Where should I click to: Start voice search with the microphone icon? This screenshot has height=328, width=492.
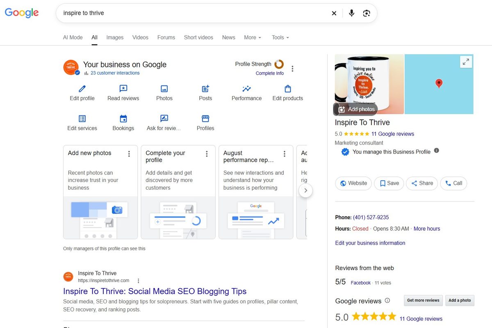pyautogui.click(x=351, y=13)
